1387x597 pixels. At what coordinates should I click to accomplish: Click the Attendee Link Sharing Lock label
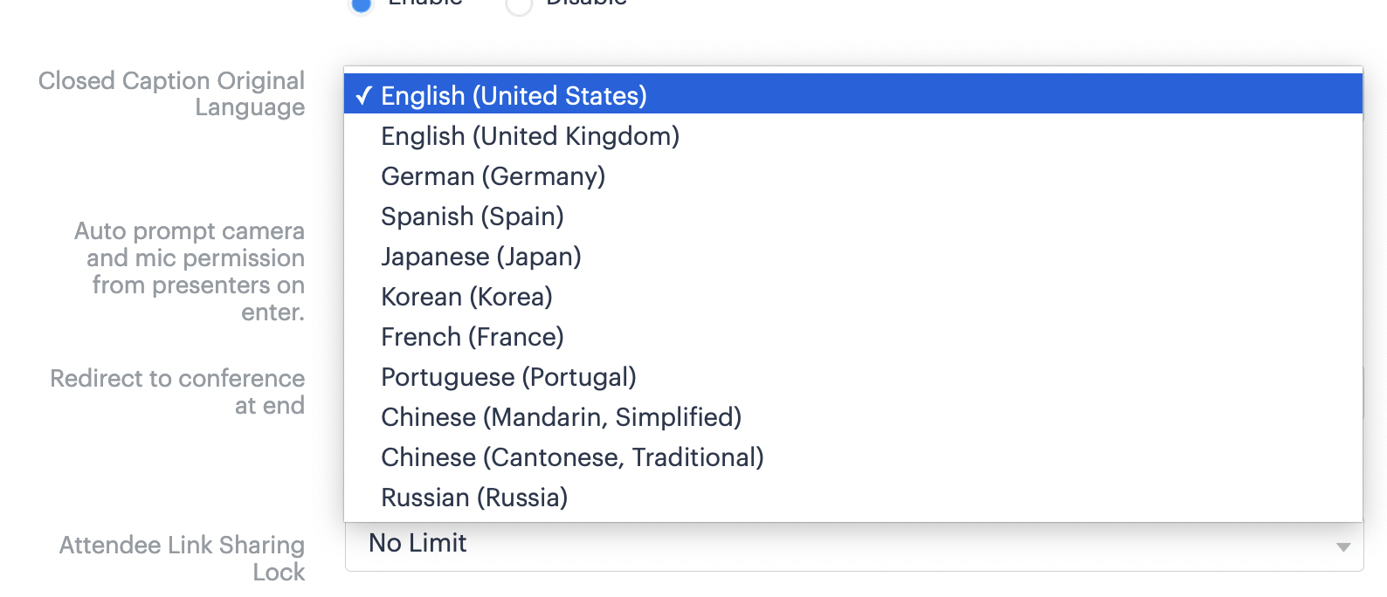pyautogui.click(x=183, y=558)
